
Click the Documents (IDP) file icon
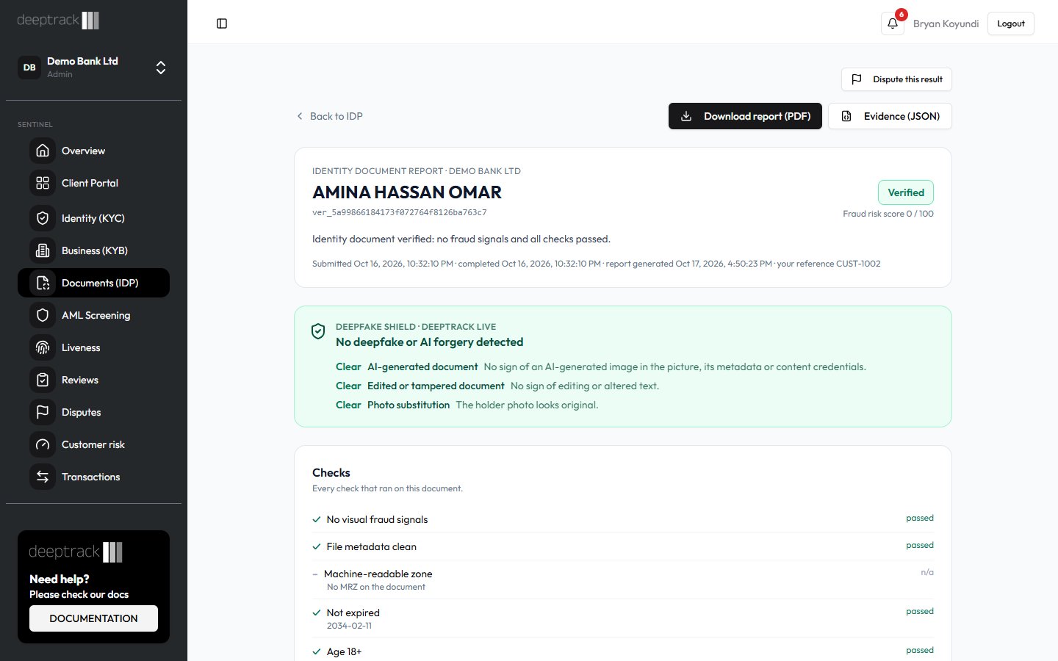coord(43,283)
